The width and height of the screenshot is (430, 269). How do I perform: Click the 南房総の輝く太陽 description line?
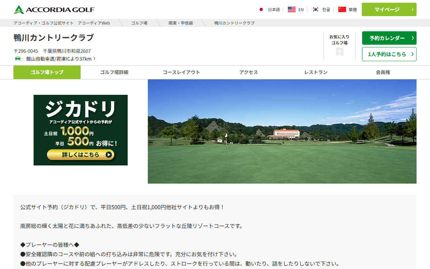pyautogui.click(x=132, y=226)
